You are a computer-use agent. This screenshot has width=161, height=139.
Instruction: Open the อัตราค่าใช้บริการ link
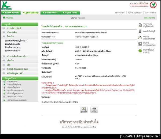(14, 88)
